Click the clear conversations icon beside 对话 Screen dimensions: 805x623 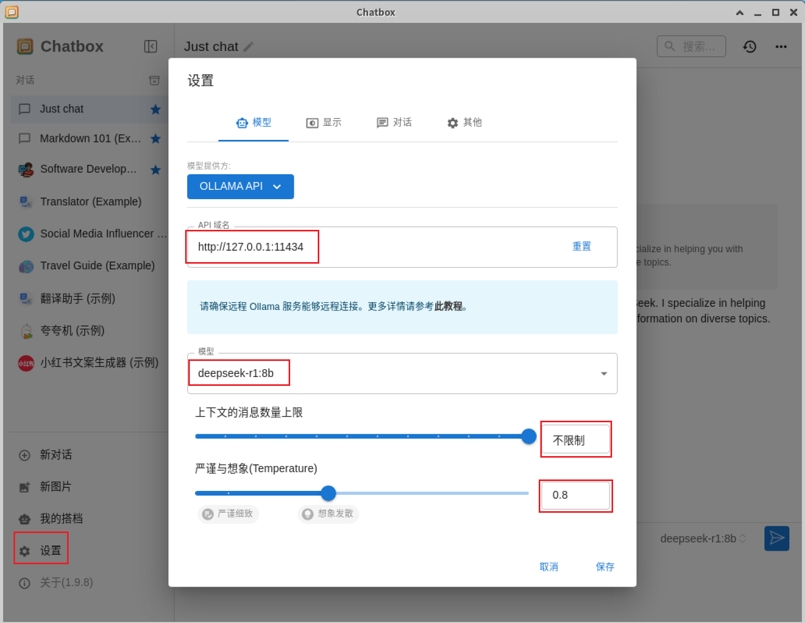tap(154, 81)
